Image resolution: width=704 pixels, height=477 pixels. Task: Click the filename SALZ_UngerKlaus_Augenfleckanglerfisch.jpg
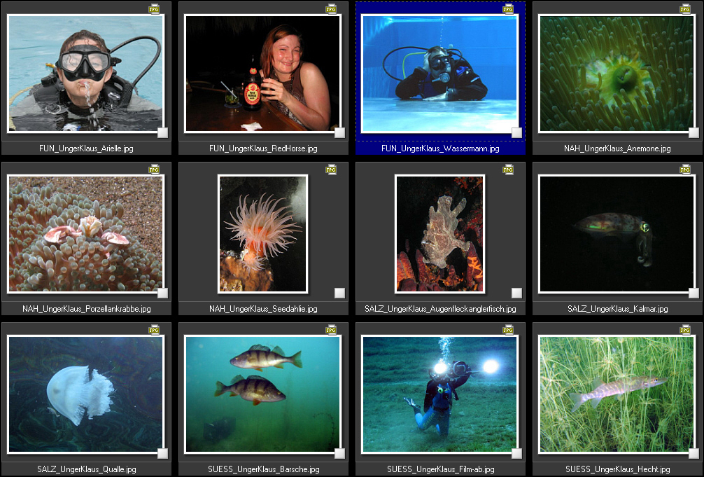click(x=440, y=309)
